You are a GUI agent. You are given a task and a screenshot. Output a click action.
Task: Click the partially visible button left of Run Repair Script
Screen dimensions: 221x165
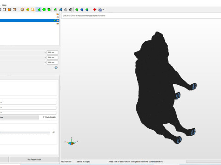pyautogui.click(x=4, y=159)
